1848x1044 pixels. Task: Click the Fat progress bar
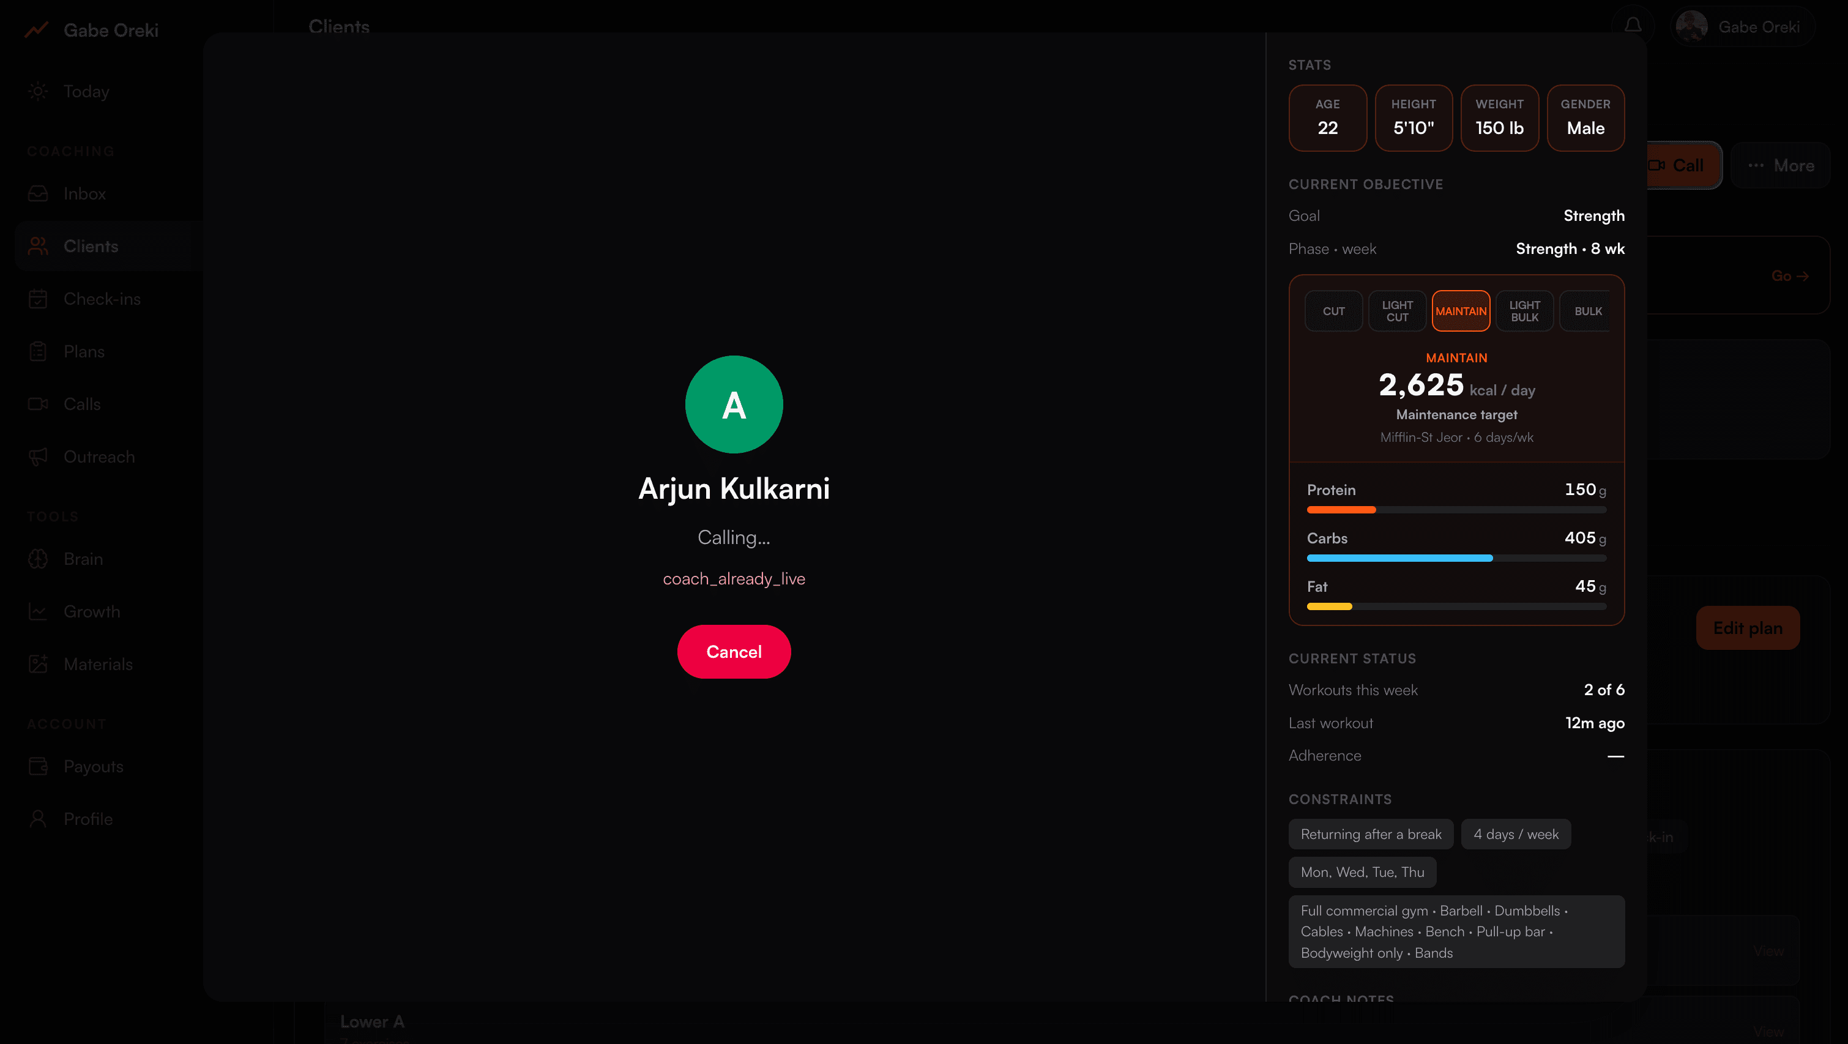(1456, 606)
